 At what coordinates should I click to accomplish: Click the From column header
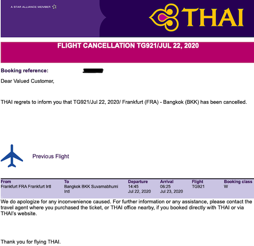coord(6,181)
